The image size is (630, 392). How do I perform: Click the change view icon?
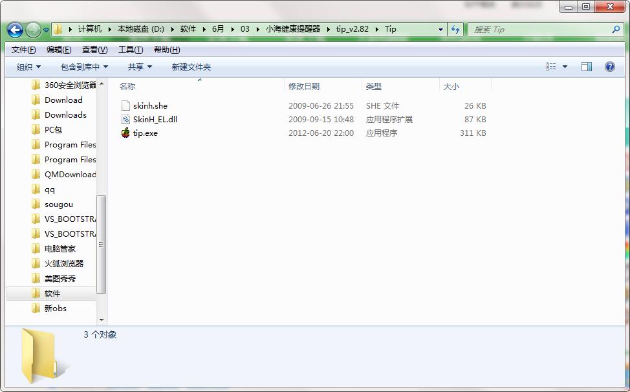click(x=551, y=67)
